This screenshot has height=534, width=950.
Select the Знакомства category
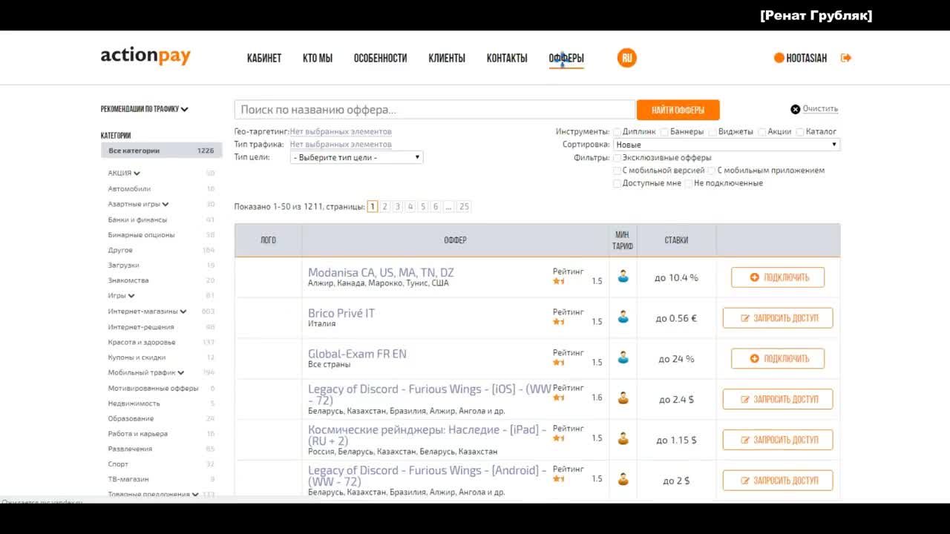[128, 280]
